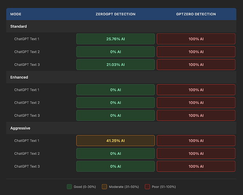Select ChatGPT Text 2 under Enhanced
The height and width of the screenshot is (195, 243).
pos(27,103)
